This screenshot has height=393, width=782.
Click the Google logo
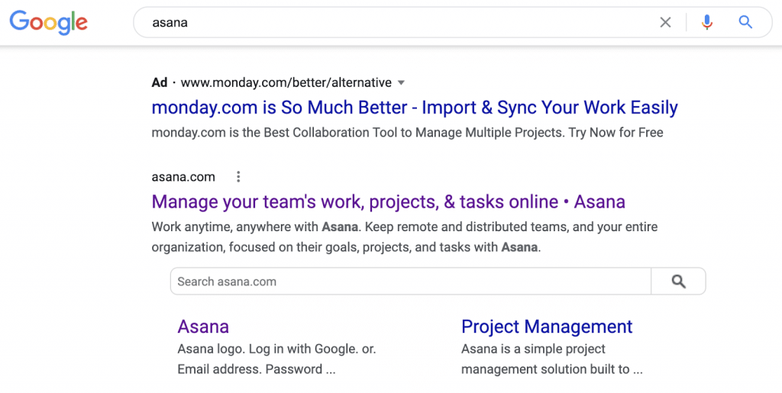(48, 22)
